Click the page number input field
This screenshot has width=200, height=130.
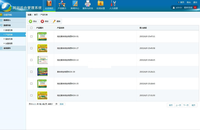click(x=53, y=104)
